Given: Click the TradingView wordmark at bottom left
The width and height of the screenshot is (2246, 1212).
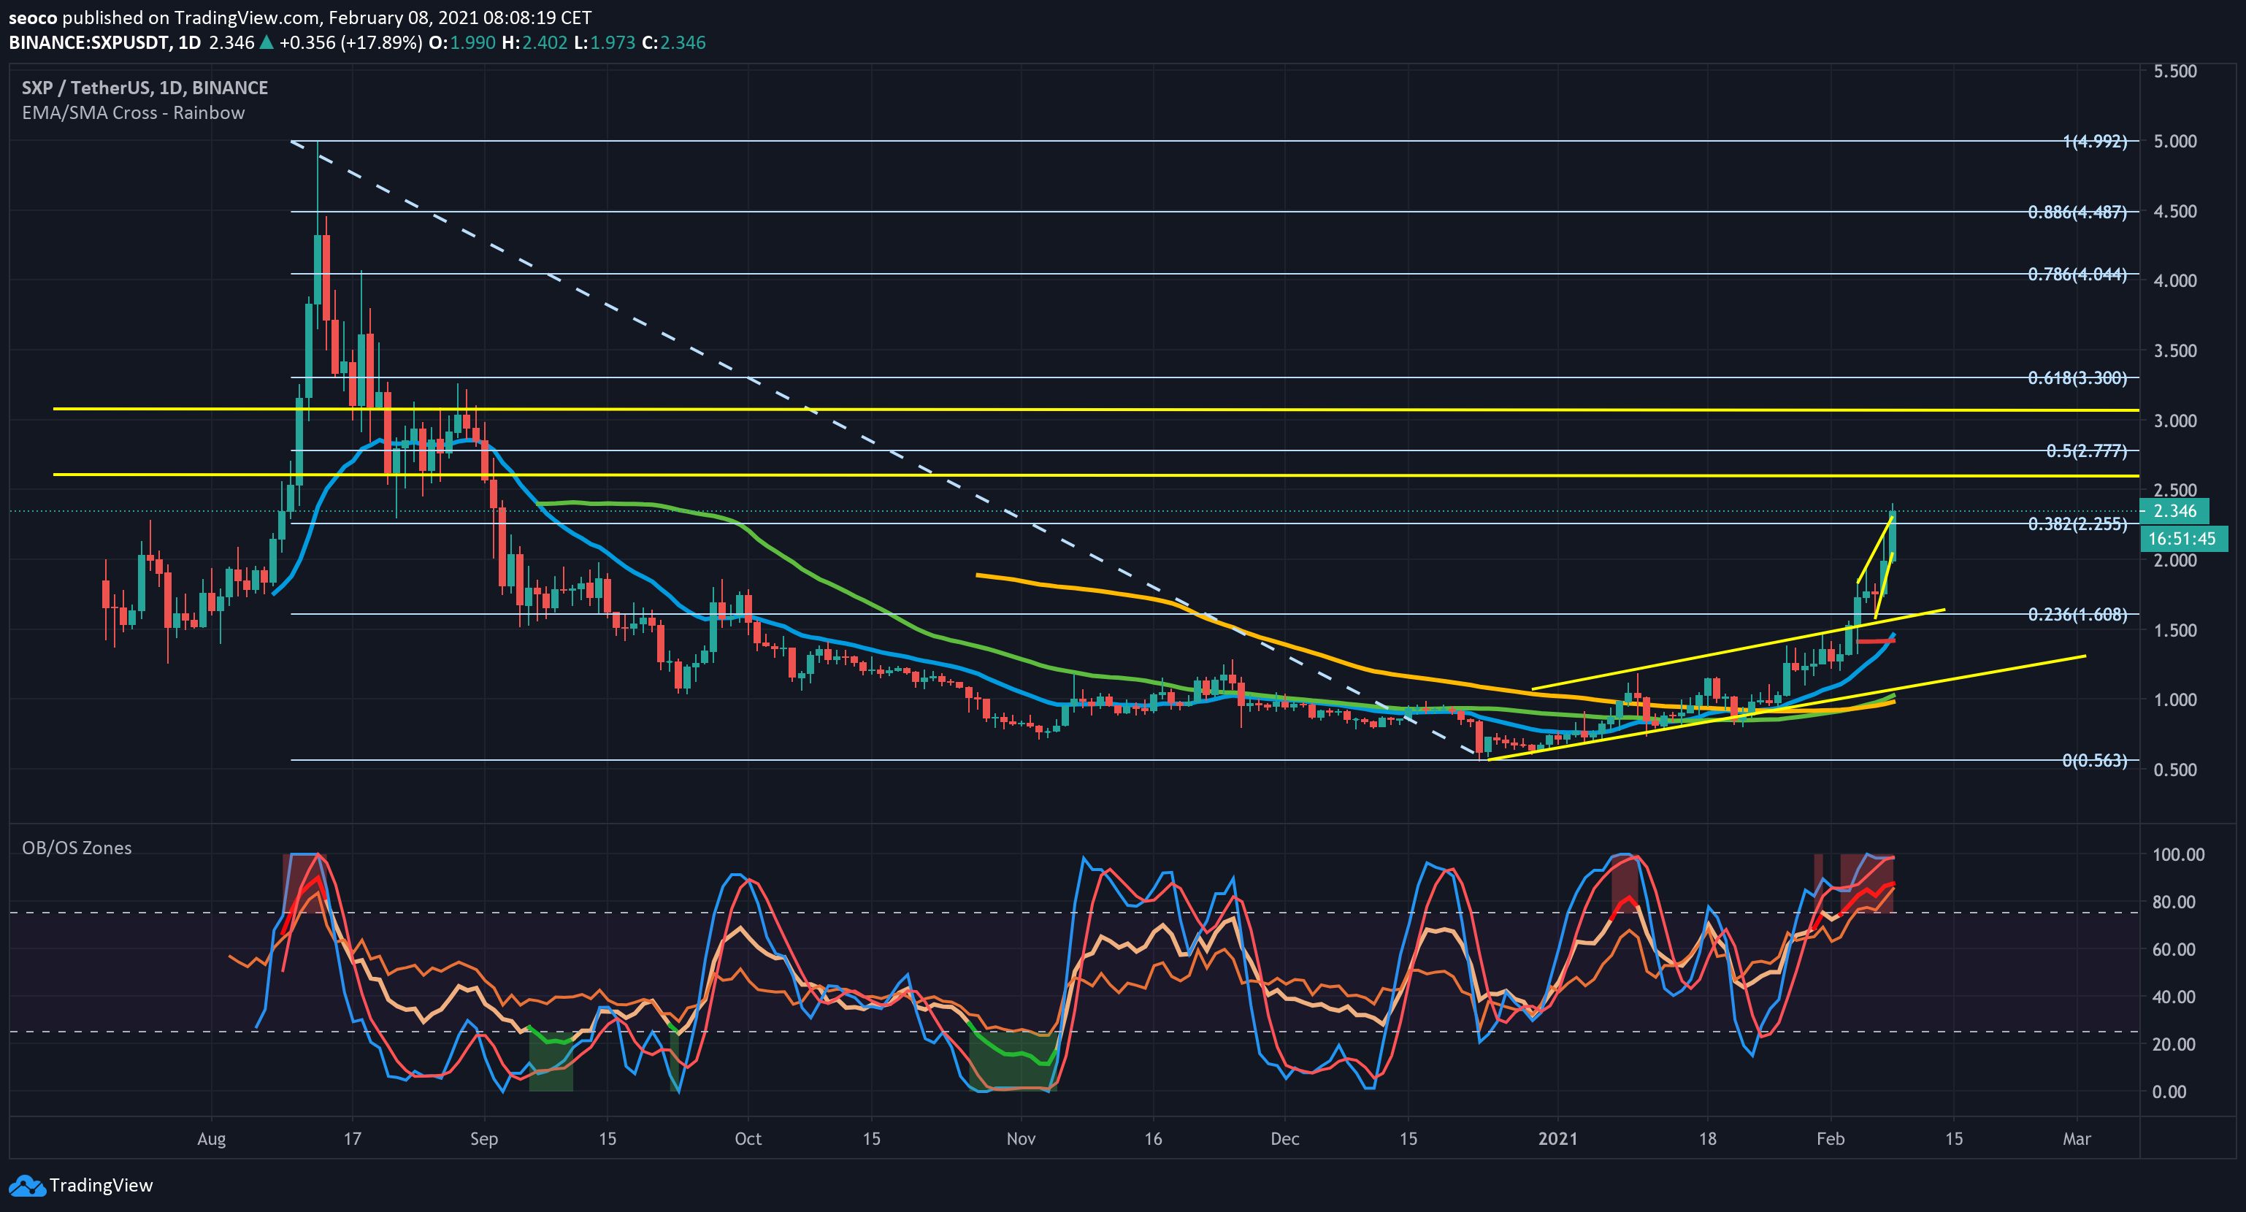Looking at the screenshot, I should [101, 1185].
